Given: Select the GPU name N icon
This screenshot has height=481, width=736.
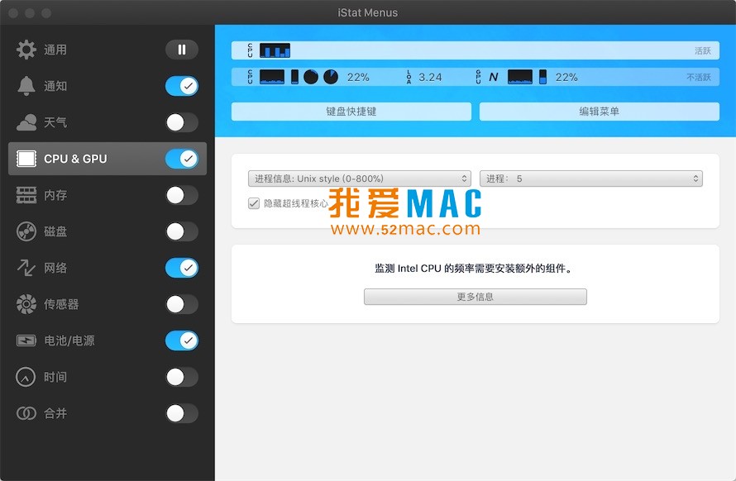Looking at the screenshot, I should (x=494, y=77).
